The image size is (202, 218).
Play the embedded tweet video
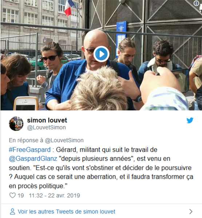[x=101, y=54]
